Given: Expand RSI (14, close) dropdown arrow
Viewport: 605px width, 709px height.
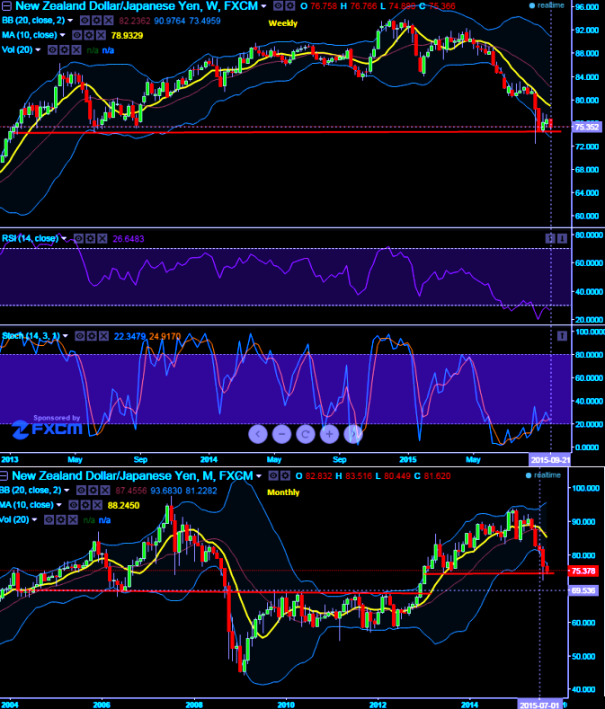Looking at the screenshot, I should (x=64, y=238).
